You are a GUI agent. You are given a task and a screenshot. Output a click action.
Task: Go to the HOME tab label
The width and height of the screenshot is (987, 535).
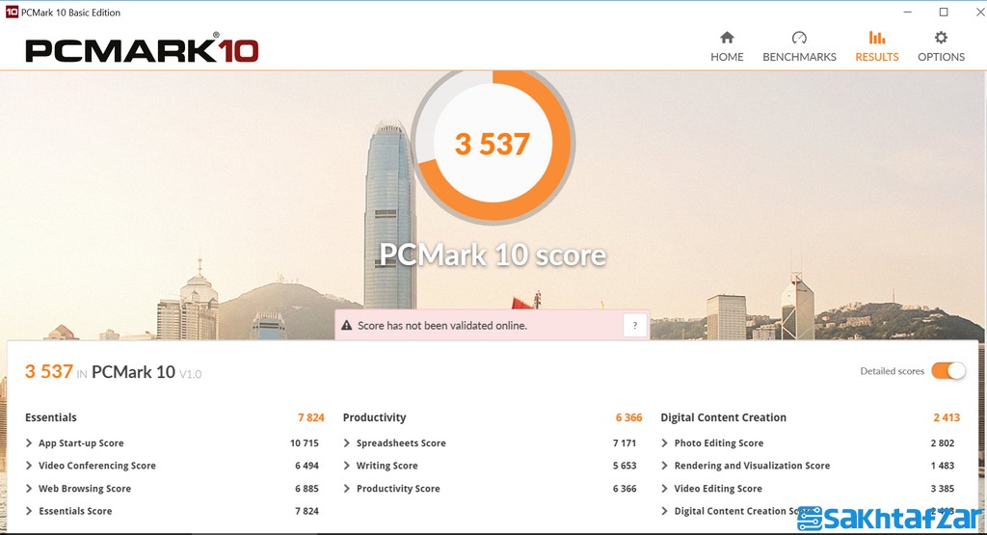pos(727,57)
